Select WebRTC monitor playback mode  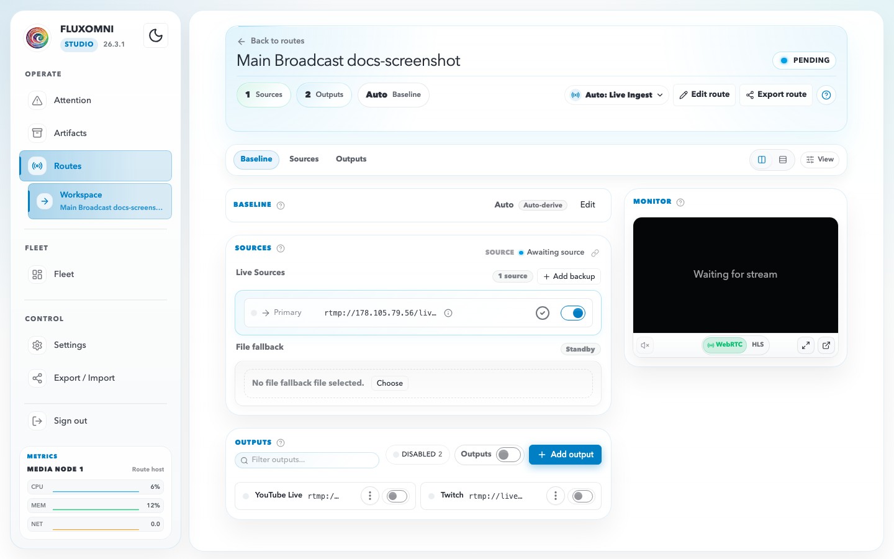[x=725, y=345]
